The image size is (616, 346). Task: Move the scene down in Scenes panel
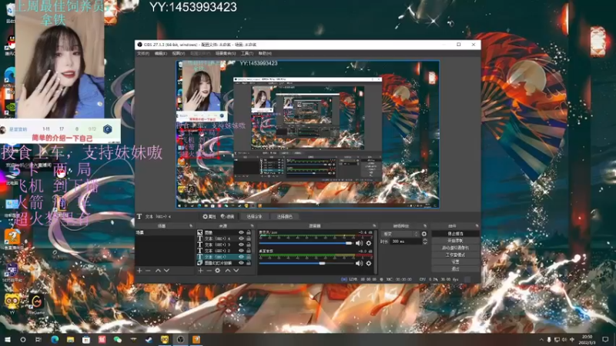click(x=166, y=271)
